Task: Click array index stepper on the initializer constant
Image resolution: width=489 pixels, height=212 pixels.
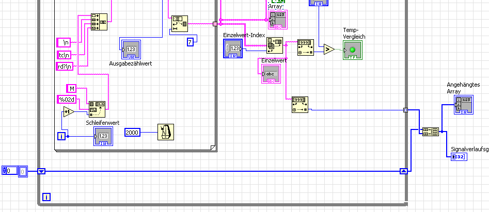Action: click(4, 171)
